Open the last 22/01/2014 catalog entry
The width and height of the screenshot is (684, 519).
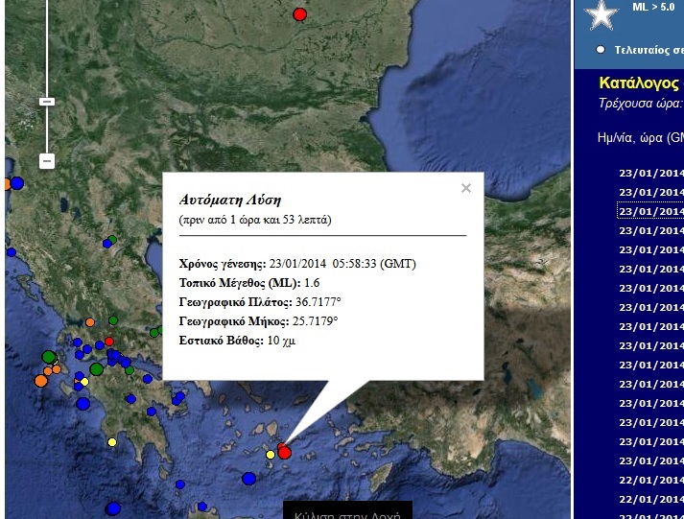pyautogui.click(x=650, y=499)
